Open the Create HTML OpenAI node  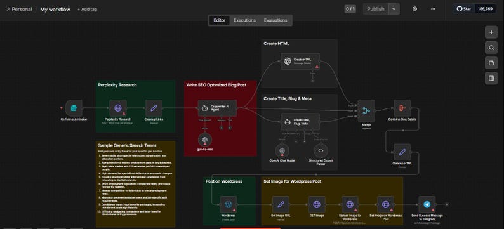[x=300, y=61]
